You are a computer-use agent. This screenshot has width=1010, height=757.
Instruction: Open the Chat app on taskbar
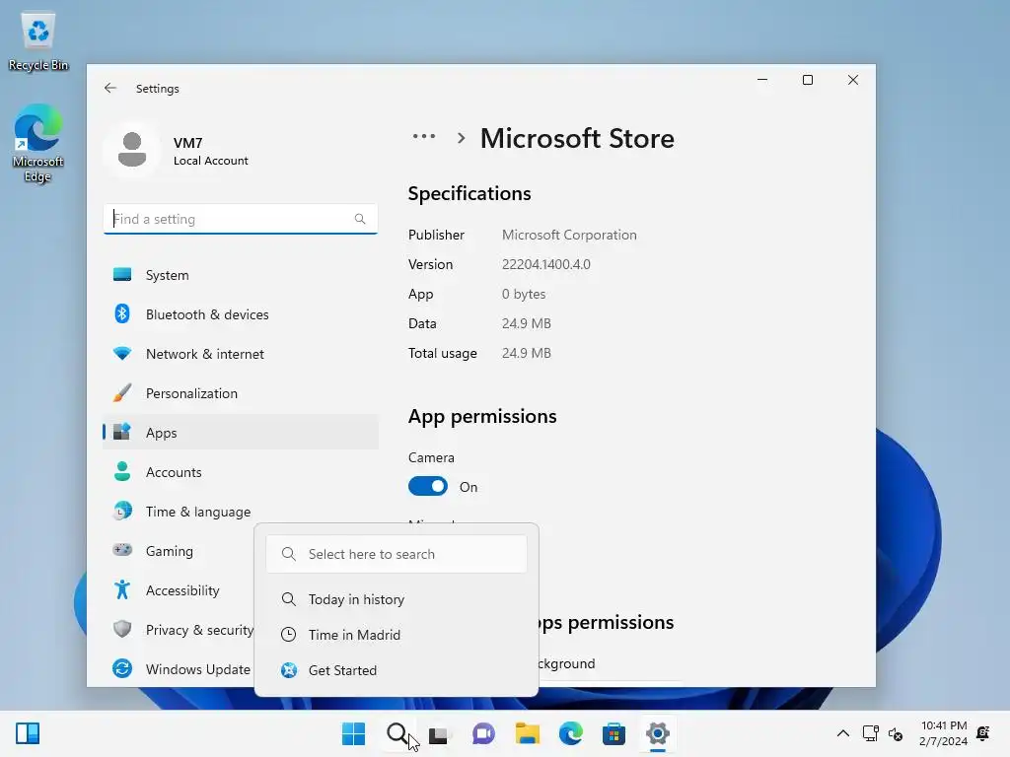click(x=483, y=733)
